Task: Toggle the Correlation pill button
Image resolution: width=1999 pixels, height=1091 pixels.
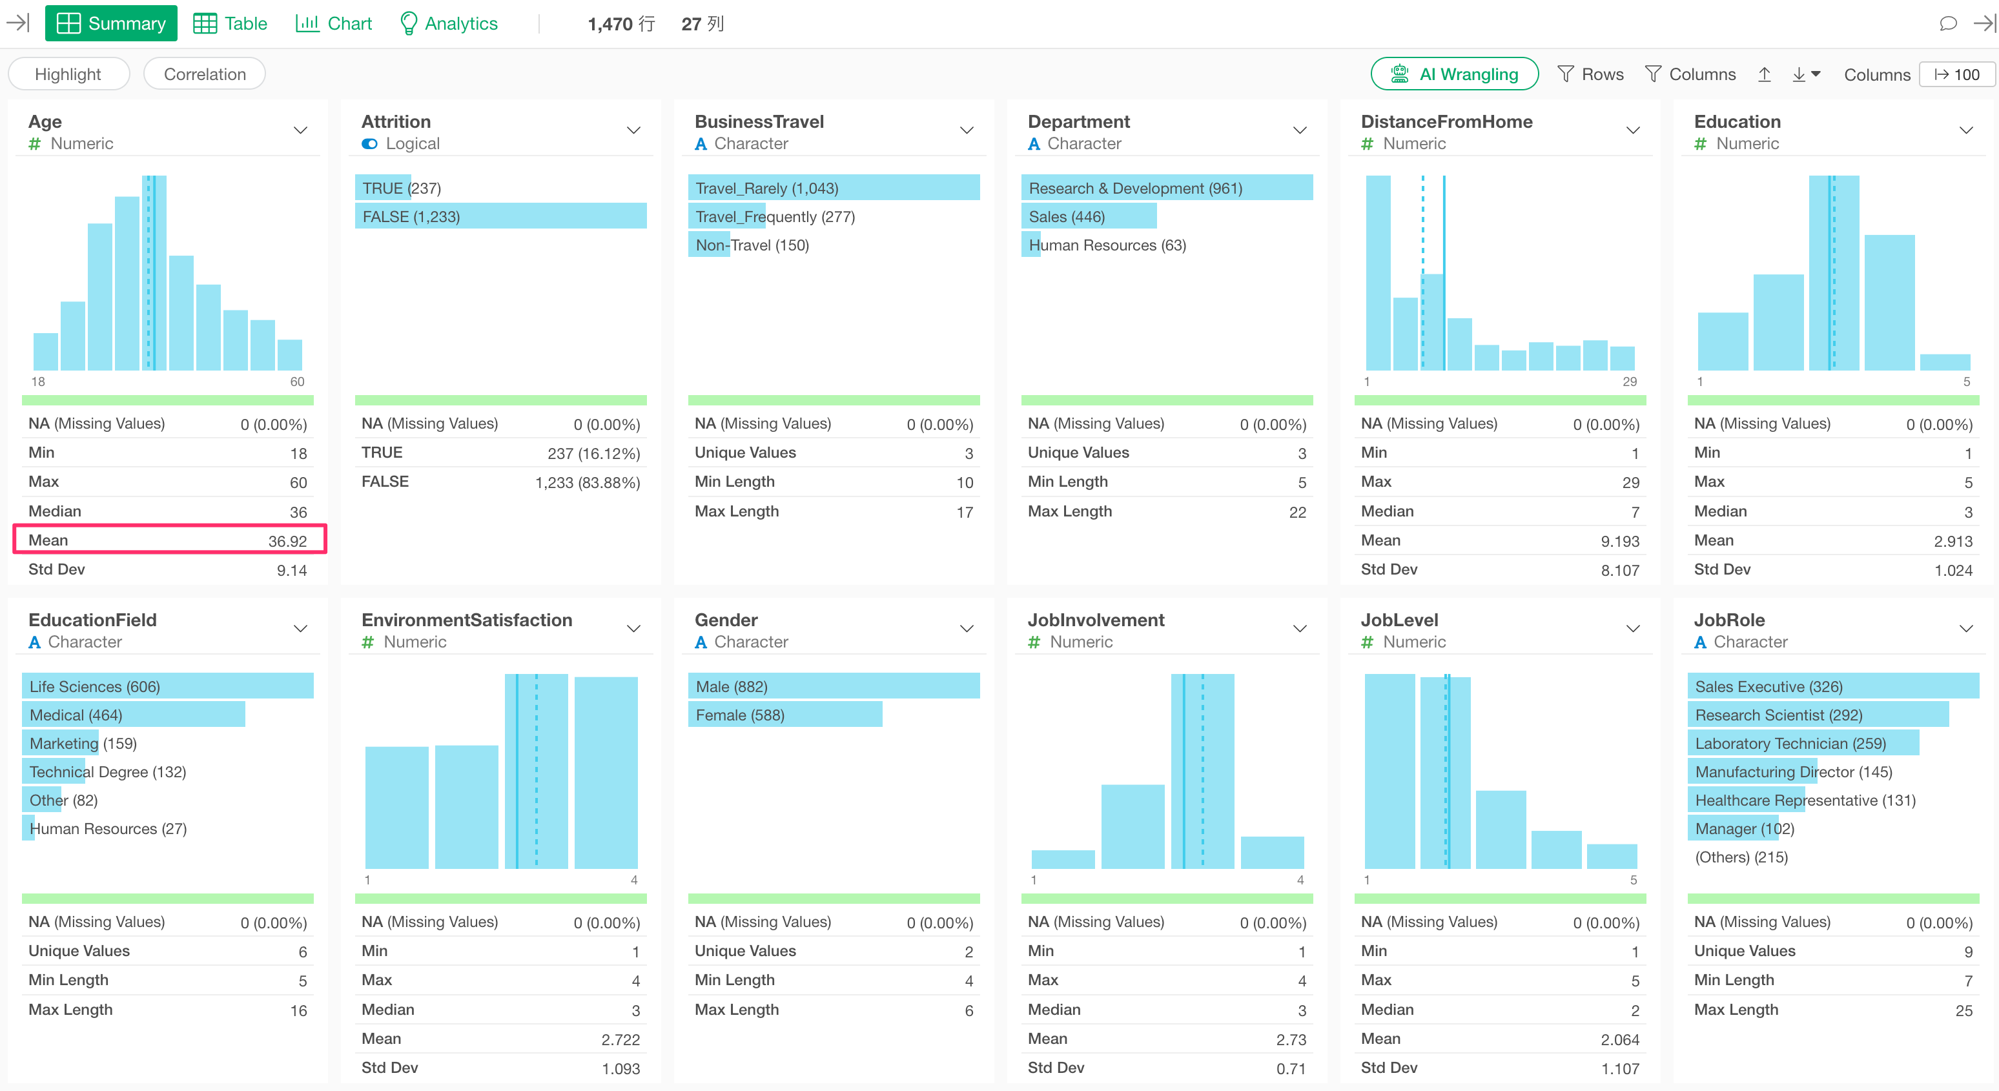Action: (x=205, y=74)
